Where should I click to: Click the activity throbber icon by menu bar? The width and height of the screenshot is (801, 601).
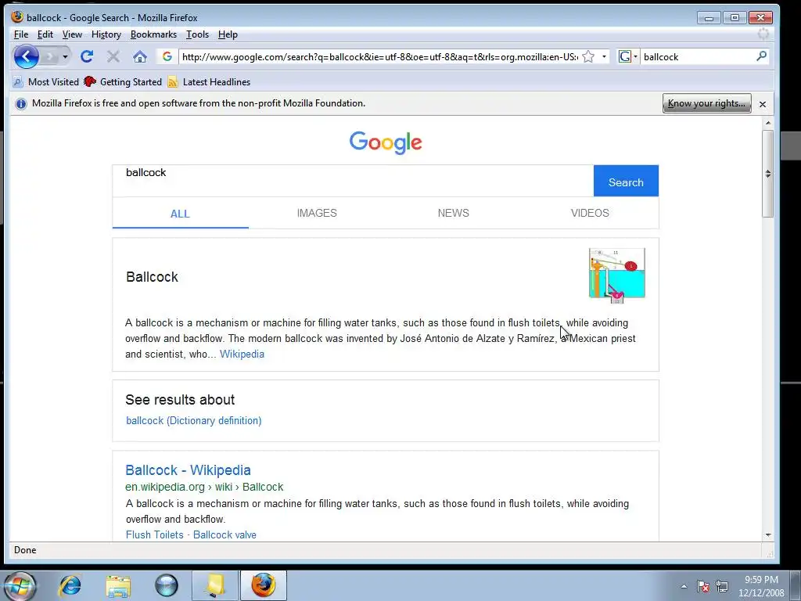(x=763, y=34)
